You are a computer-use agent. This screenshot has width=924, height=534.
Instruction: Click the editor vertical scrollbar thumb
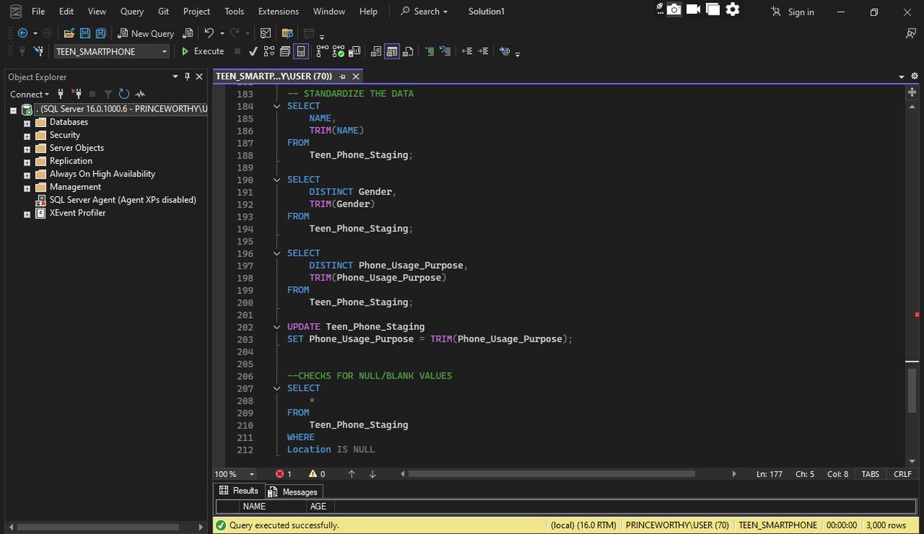912,392
